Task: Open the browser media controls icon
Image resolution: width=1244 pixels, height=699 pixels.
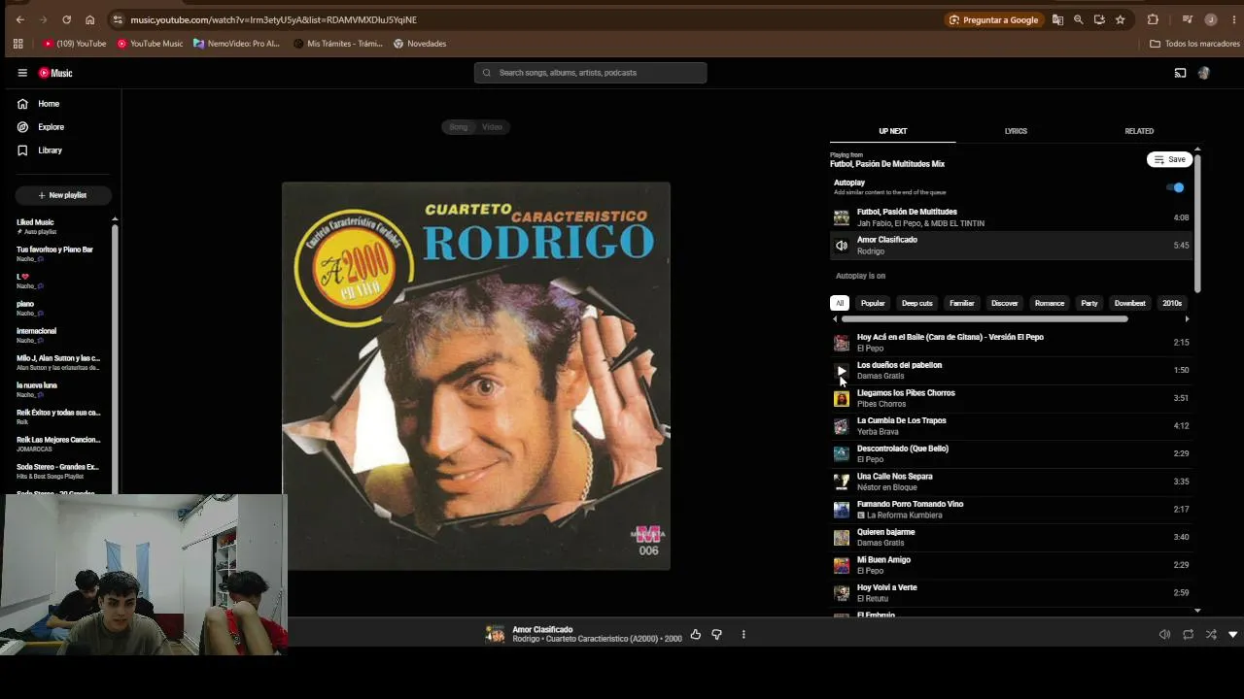Action: click(x=1188, y=19)
